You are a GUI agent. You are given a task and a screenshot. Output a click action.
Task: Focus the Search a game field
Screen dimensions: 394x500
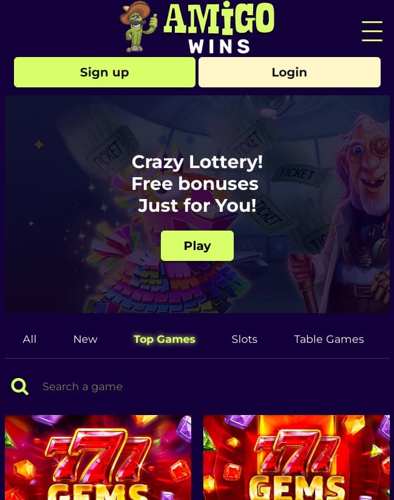point(204,387)
